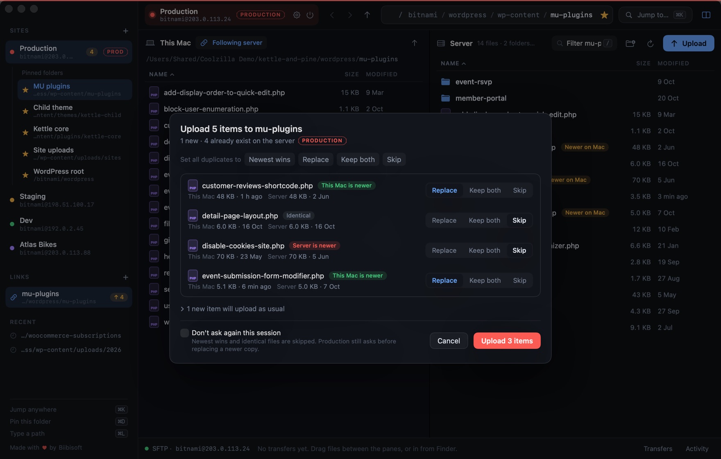Click the This Mac pane up arrow
Image resolution: width=721 pixels, height=459 pixels.
click(414, 43)
